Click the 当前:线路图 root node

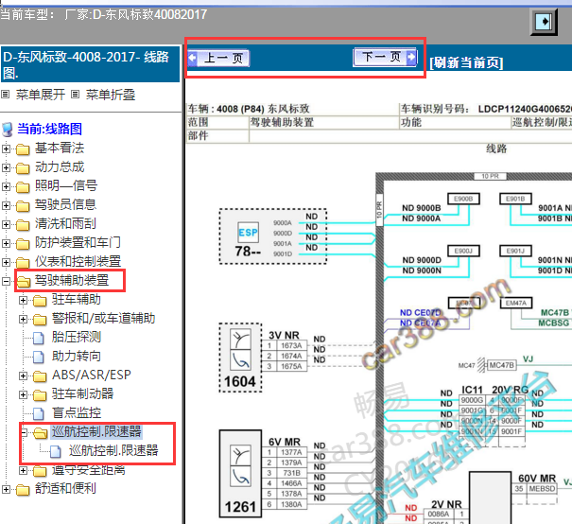(49, 129)
